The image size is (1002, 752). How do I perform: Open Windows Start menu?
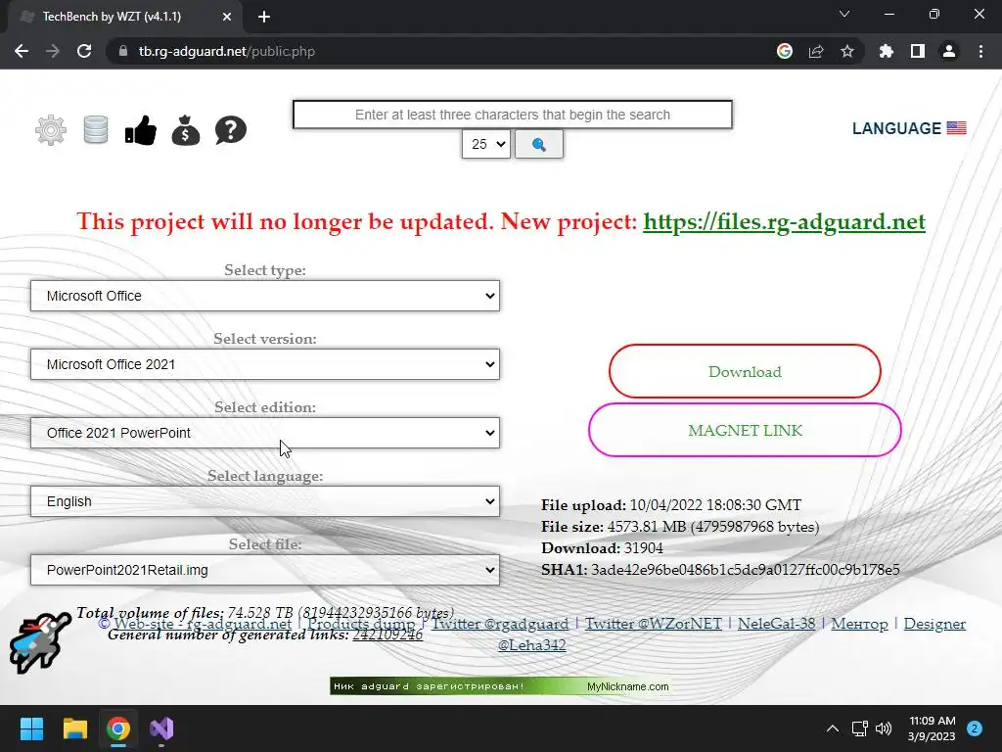[31, 728]
